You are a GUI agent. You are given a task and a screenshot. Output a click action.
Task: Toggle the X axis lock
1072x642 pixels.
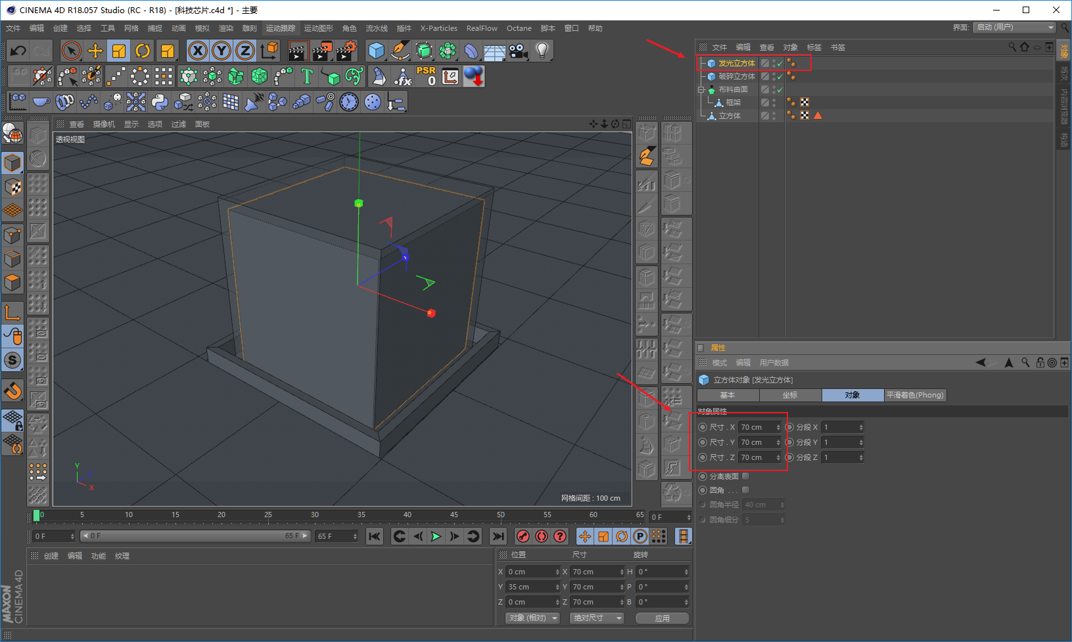click(197, 51)
